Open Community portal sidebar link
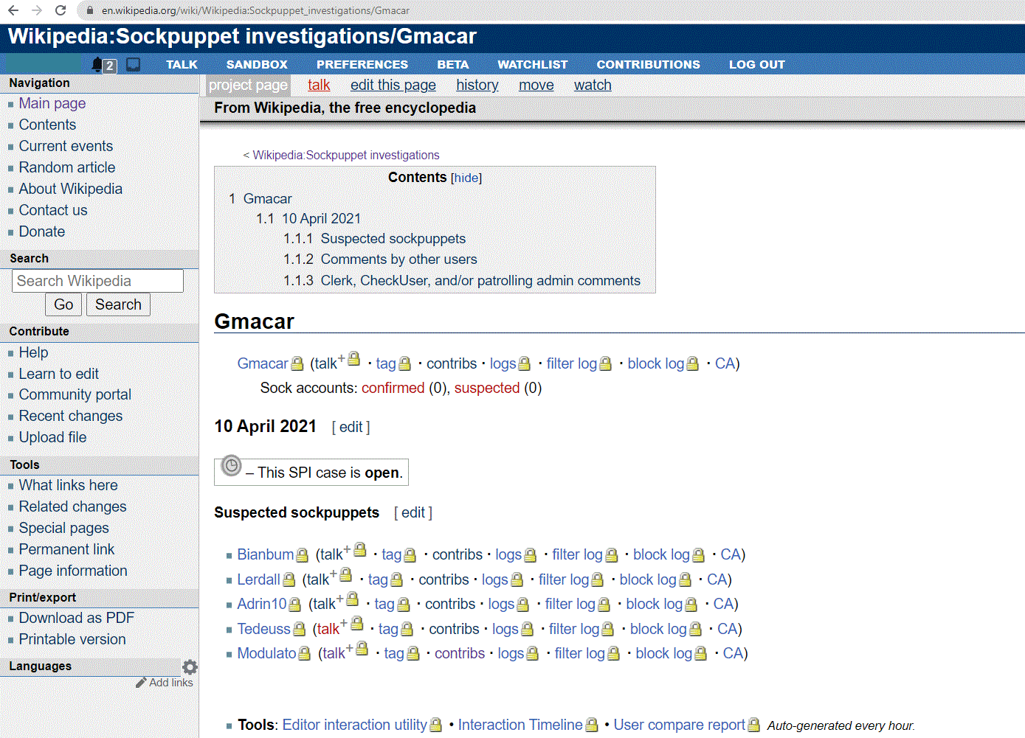 coord(75,394)
